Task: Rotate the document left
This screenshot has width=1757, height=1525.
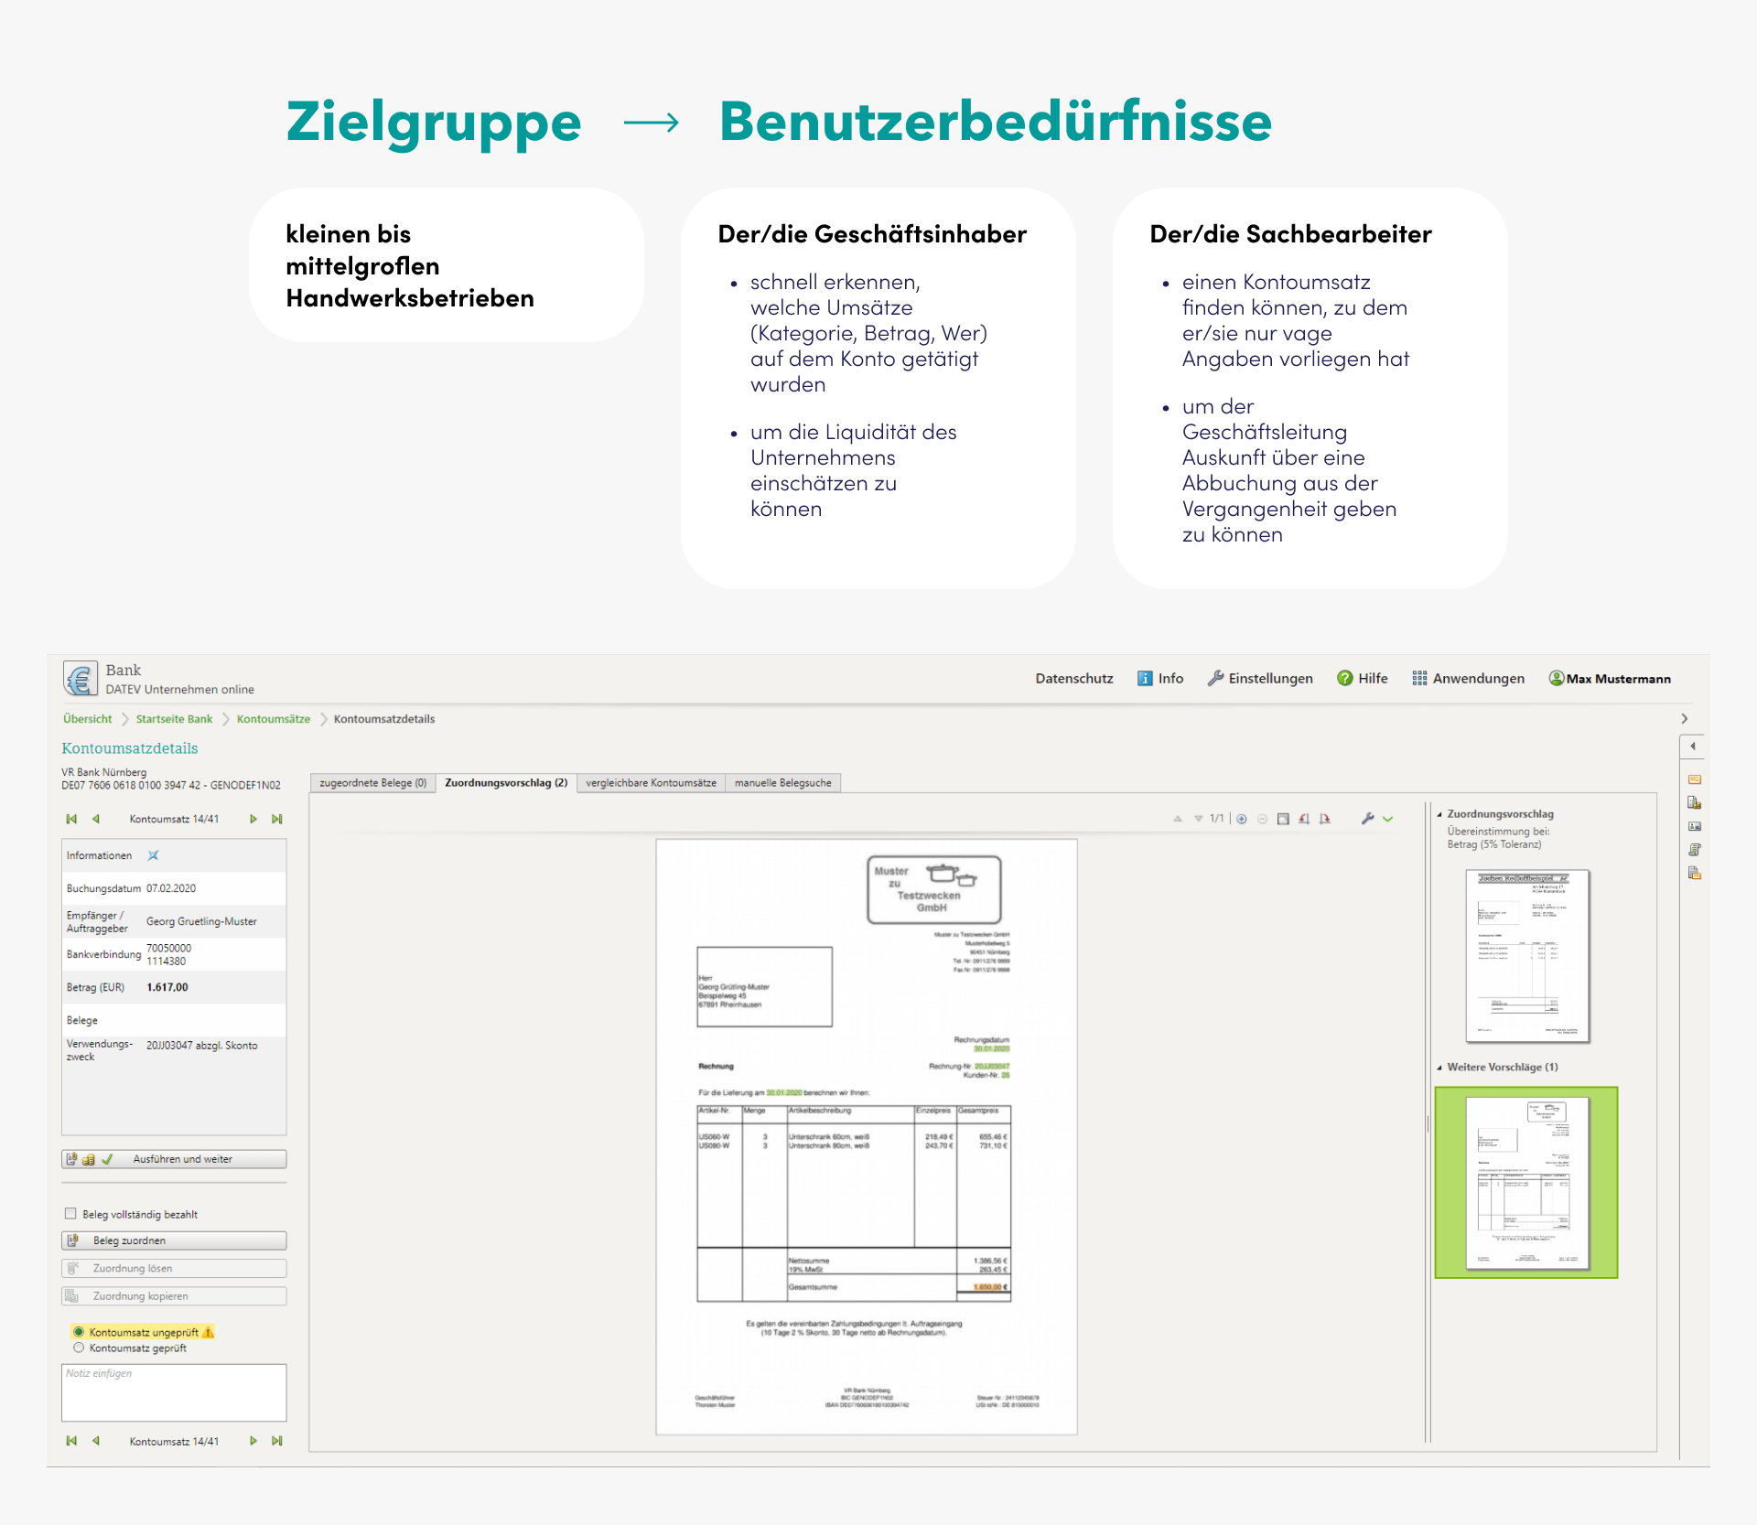Action: point(1304,819)
